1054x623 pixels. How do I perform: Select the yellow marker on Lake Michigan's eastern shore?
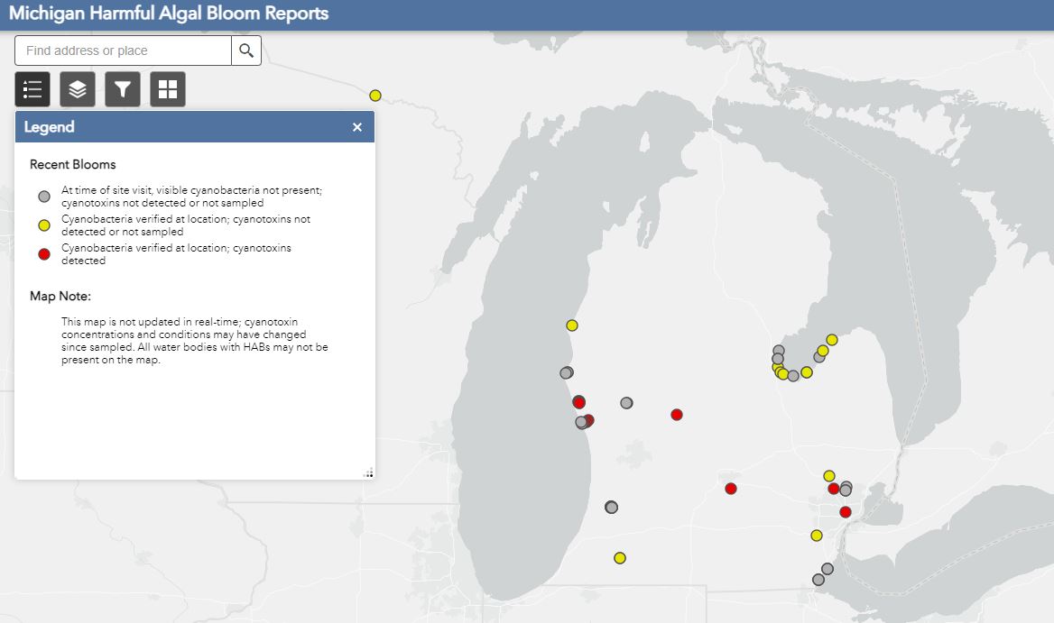click(x=571, y=325)
